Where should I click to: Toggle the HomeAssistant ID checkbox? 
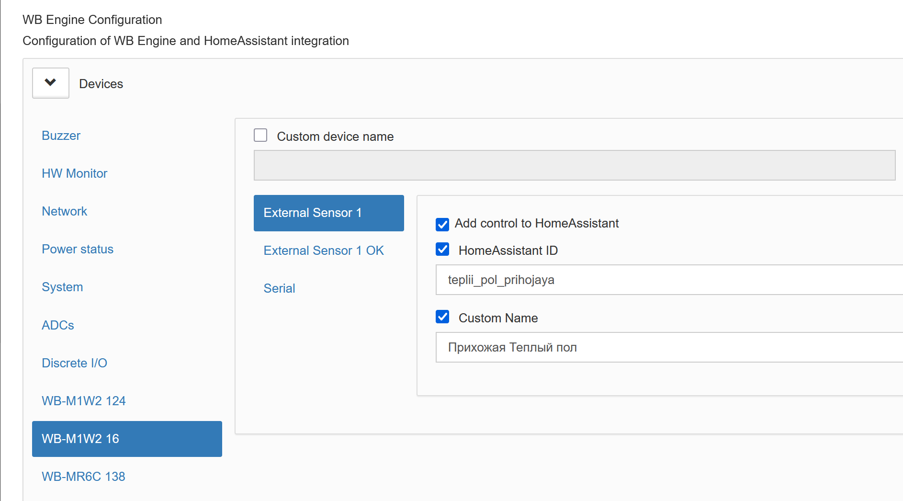442,249
